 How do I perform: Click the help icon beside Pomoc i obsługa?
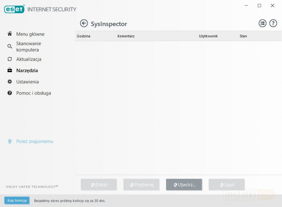coord(10,93)
